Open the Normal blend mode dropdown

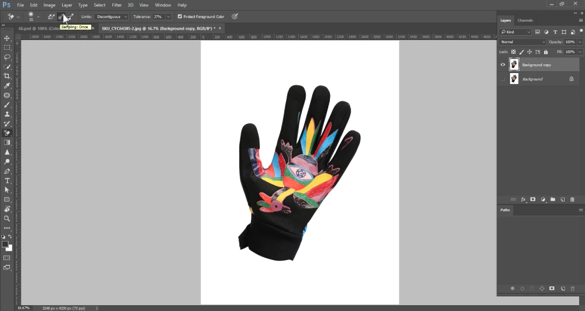pyautogui.click(x=522, y=42)
